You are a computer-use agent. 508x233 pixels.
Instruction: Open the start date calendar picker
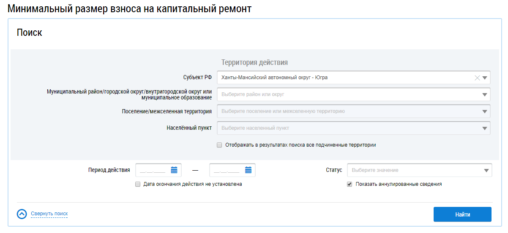point(174,170)
